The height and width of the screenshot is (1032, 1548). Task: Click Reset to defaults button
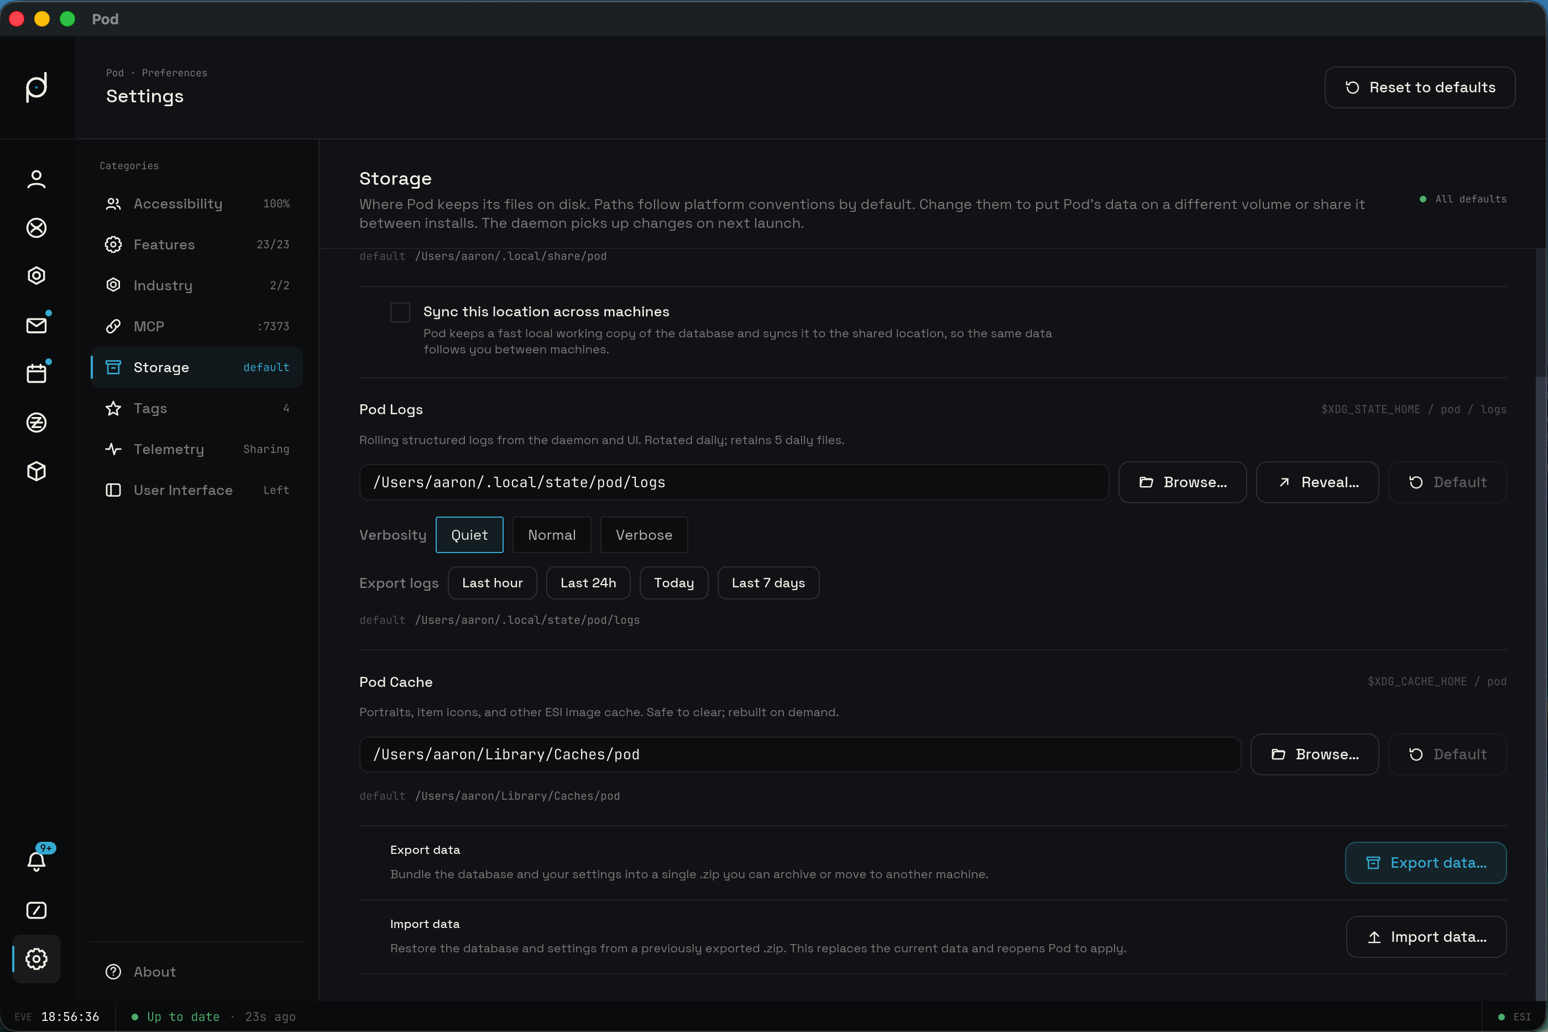pos(1420,87)
